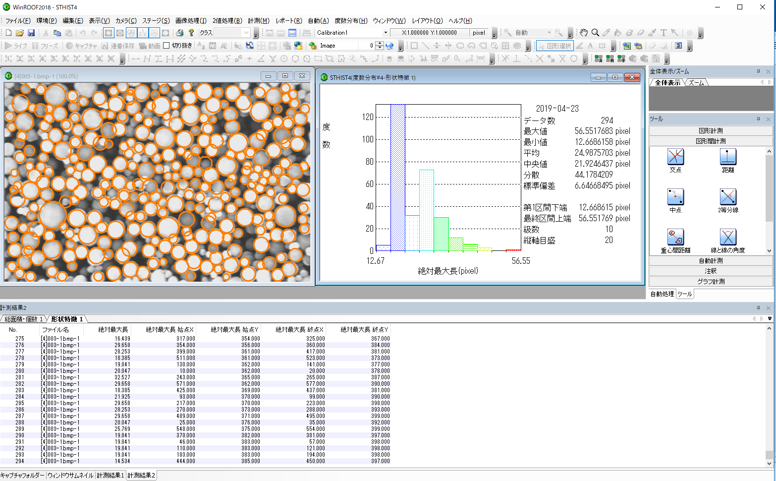Save using the floppy disk icon
The width and height of the screenshot is (776, 481).
click(31, 33)
